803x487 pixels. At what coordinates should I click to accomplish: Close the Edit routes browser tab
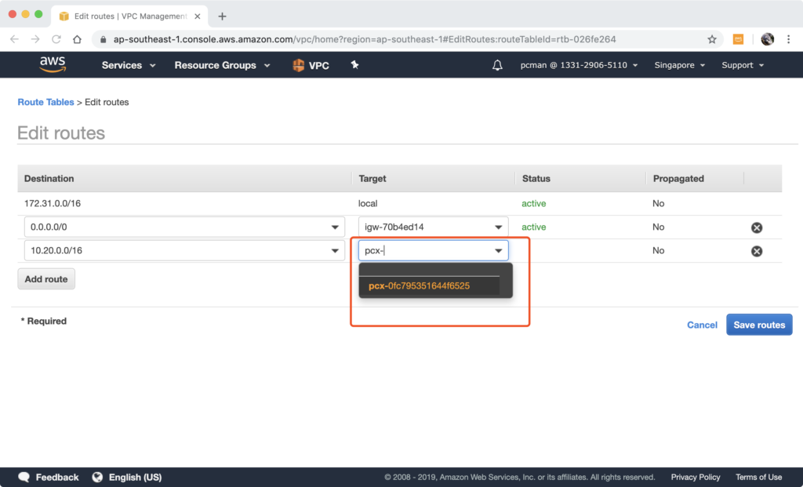(x=197, y=16)
